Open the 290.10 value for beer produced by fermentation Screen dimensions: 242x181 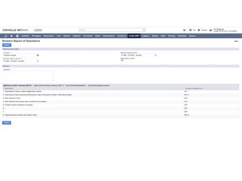[186, 95]
